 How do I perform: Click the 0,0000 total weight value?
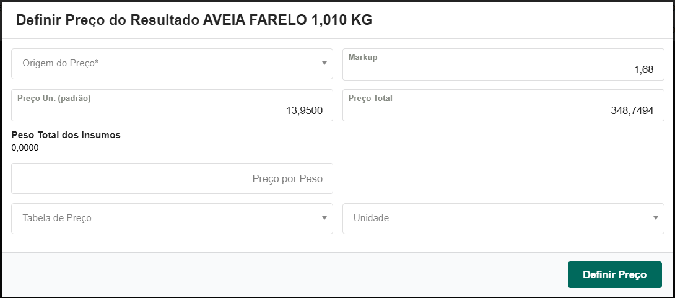(x=25, y=147)
